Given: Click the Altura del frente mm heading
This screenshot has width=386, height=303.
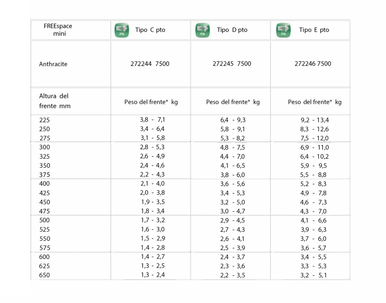Looking at the screenshot, I should click(54, 101).
